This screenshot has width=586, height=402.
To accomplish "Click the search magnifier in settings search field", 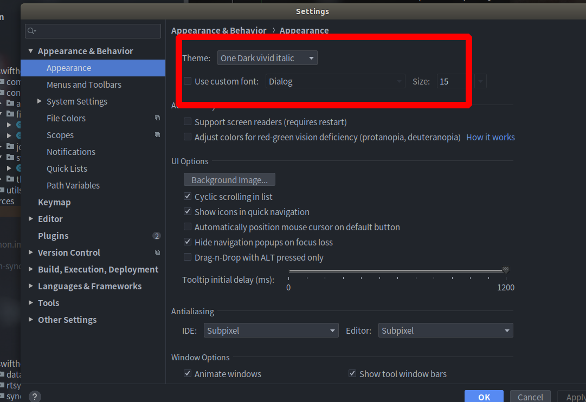I will (31, 31).
